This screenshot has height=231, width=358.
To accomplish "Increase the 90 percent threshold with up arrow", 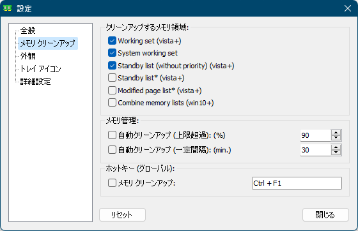I will click(x=336, y=133).
